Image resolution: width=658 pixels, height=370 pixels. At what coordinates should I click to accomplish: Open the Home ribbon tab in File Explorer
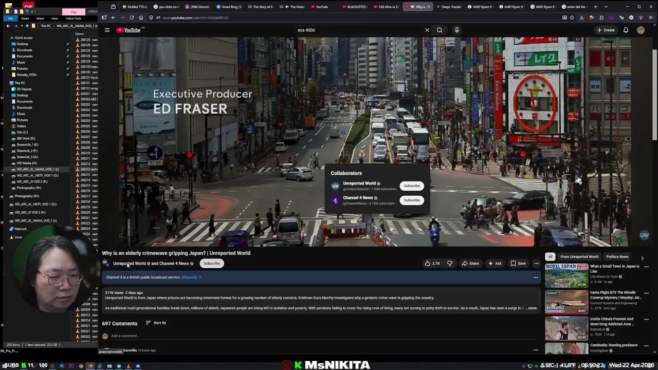coord(25,18)
